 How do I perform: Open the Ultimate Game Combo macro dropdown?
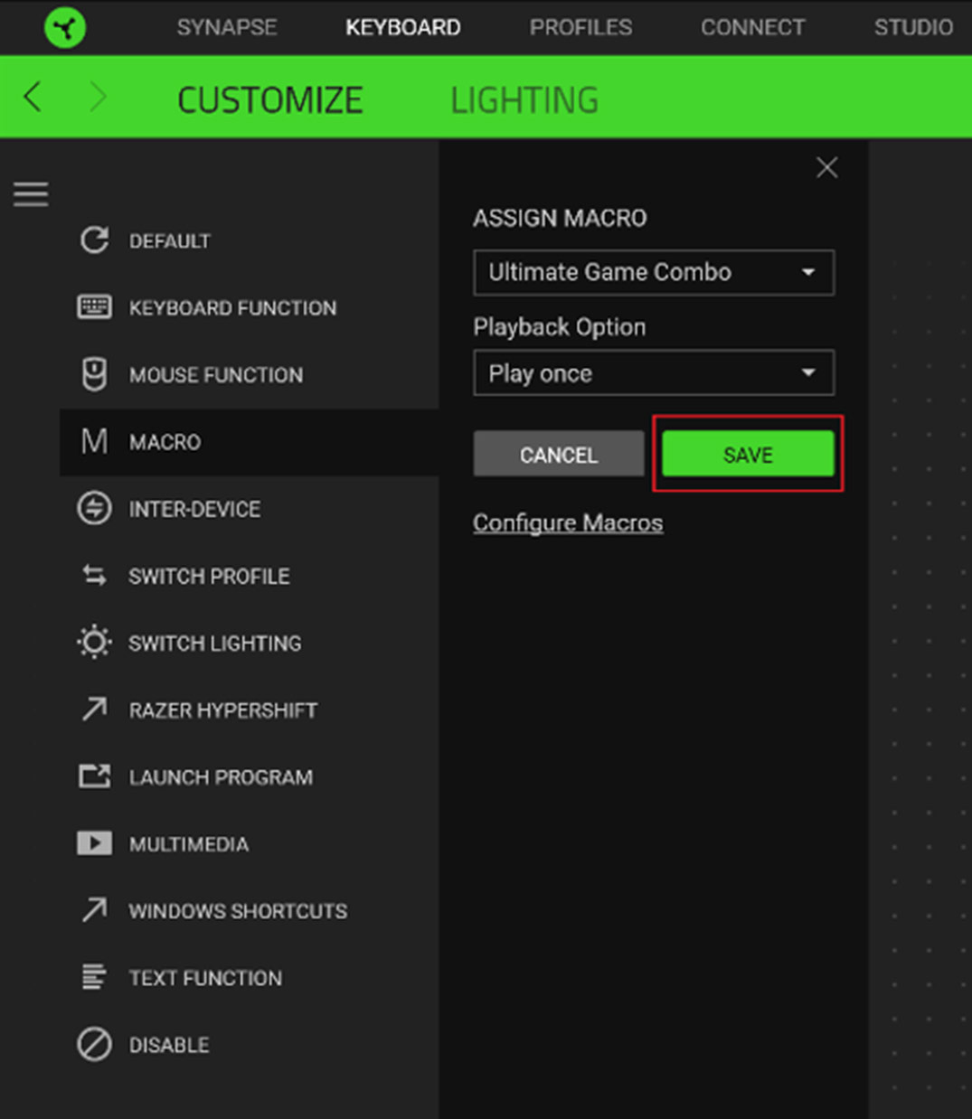pos(654,272)
